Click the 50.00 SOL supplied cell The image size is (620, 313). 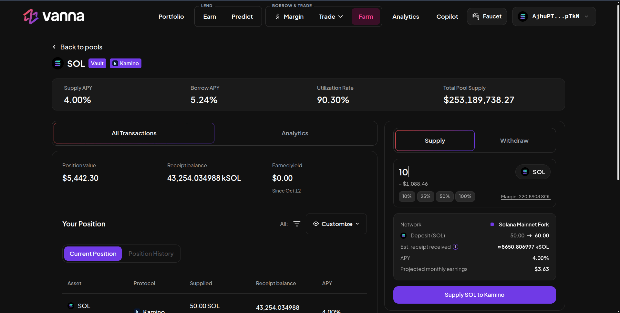205,306
